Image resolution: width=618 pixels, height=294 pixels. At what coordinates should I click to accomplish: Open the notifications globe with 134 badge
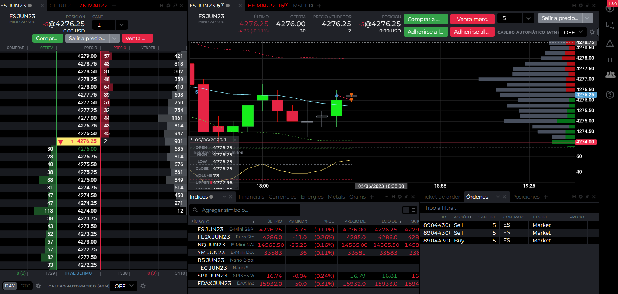(x=610, y=8)
